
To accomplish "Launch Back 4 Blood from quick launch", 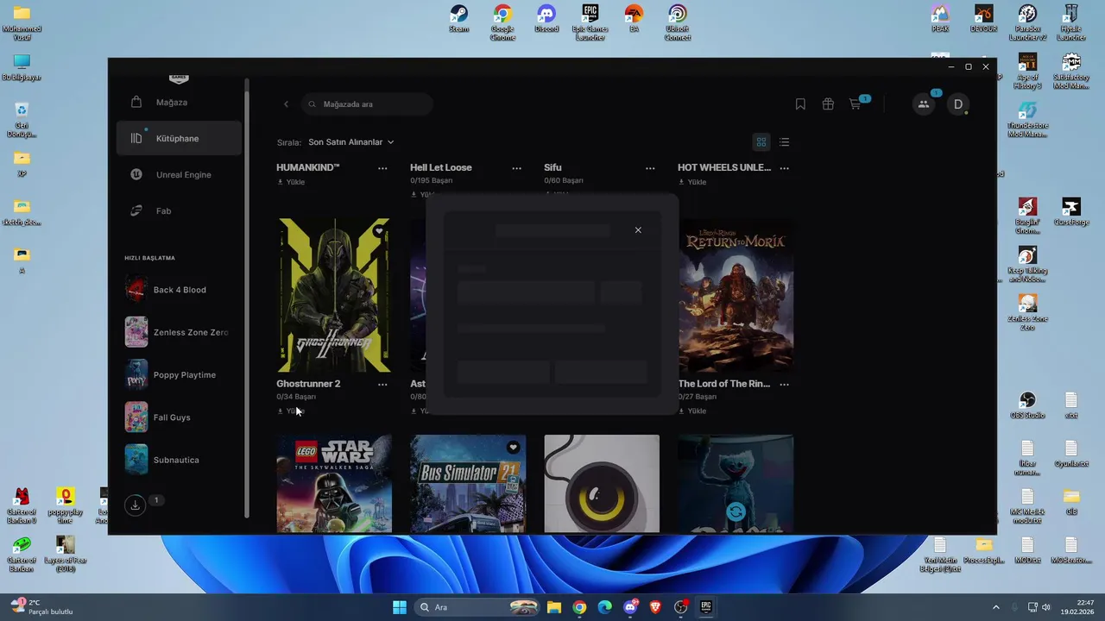I will click(179, 290).
